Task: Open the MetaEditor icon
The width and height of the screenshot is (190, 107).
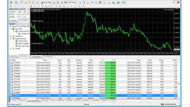Action: coord(54,2)
